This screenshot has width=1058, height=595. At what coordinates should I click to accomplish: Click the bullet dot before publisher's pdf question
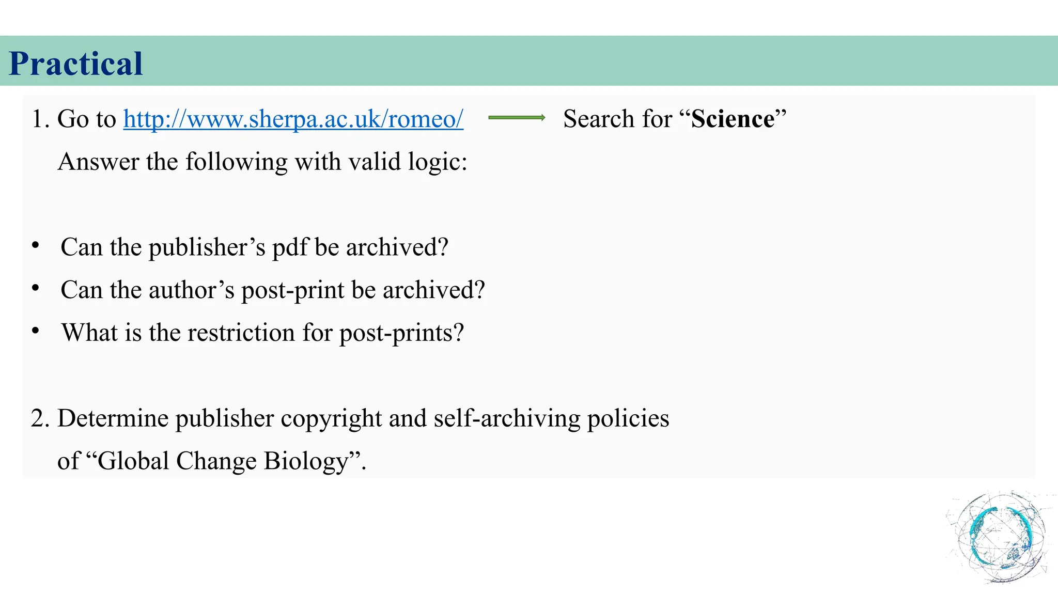tap(35, 245)
